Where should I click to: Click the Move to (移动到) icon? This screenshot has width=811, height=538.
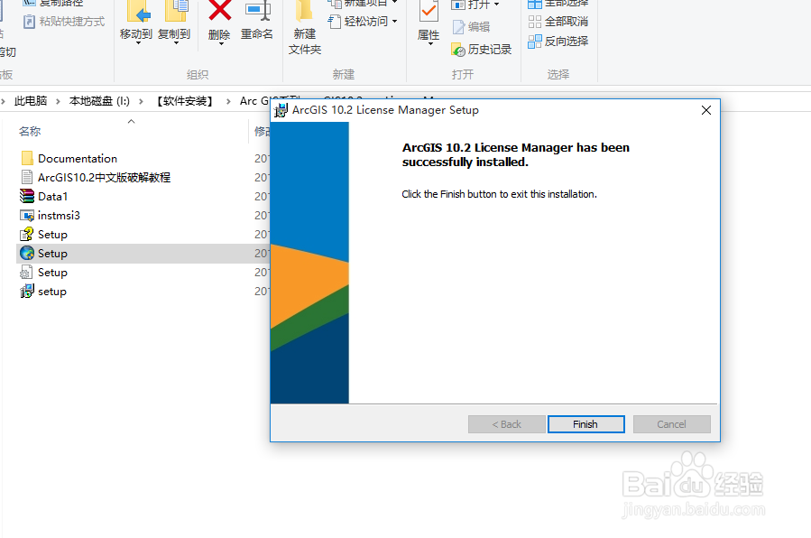coord(137,11)
